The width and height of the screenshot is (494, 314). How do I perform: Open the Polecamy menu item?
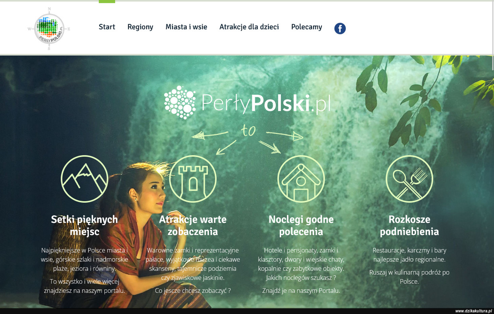306,27
